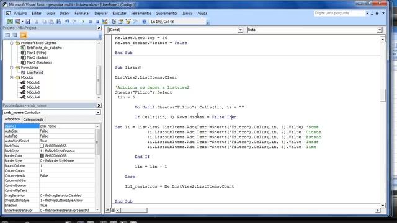Click the AutoSize property row

50,131
